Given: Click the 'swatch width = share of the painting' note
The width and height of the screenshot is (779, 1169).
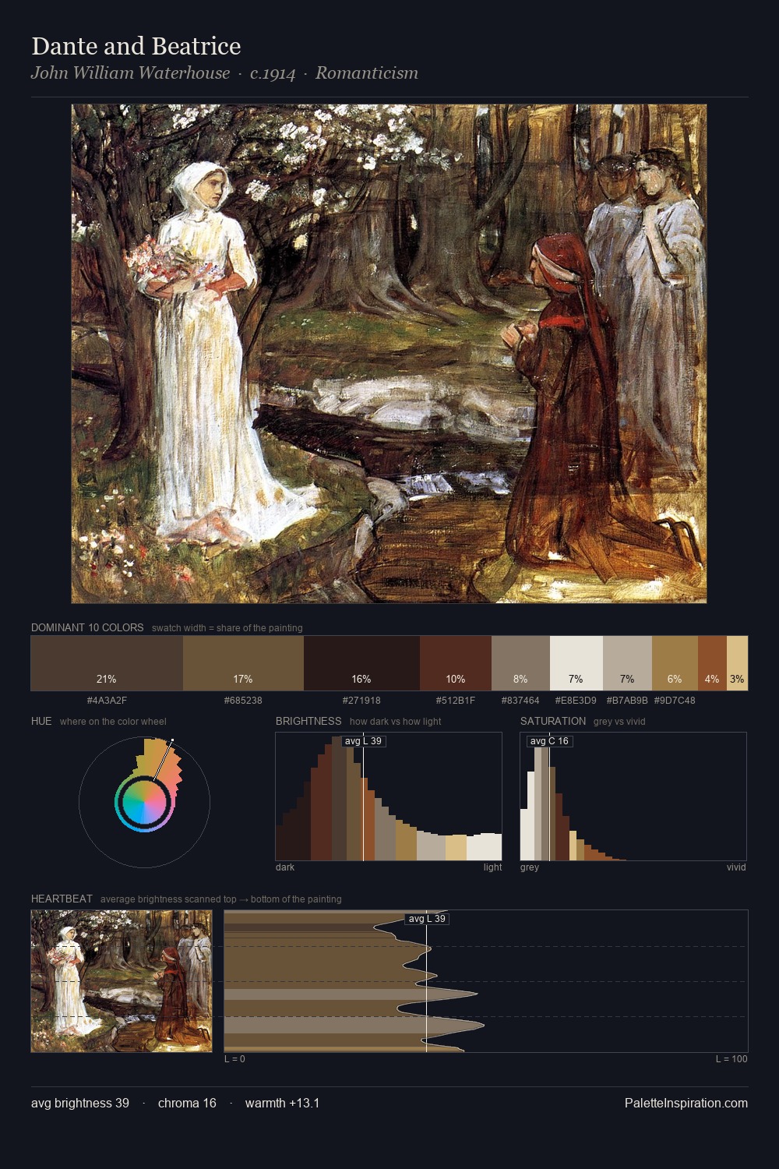Looking at the screenshot, I should [227, 628].
